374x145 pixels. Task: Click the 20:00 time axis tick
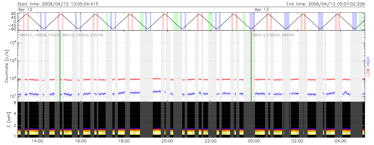[167, 141]
